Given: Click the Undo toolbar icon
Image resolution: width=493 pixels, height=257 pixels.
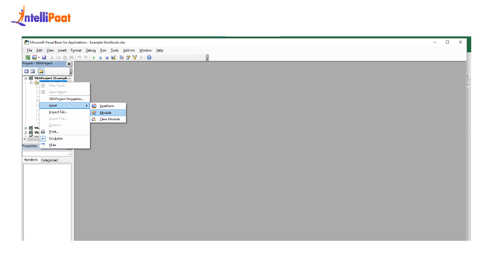Looking at the screenshot, I should pos(79,58).
